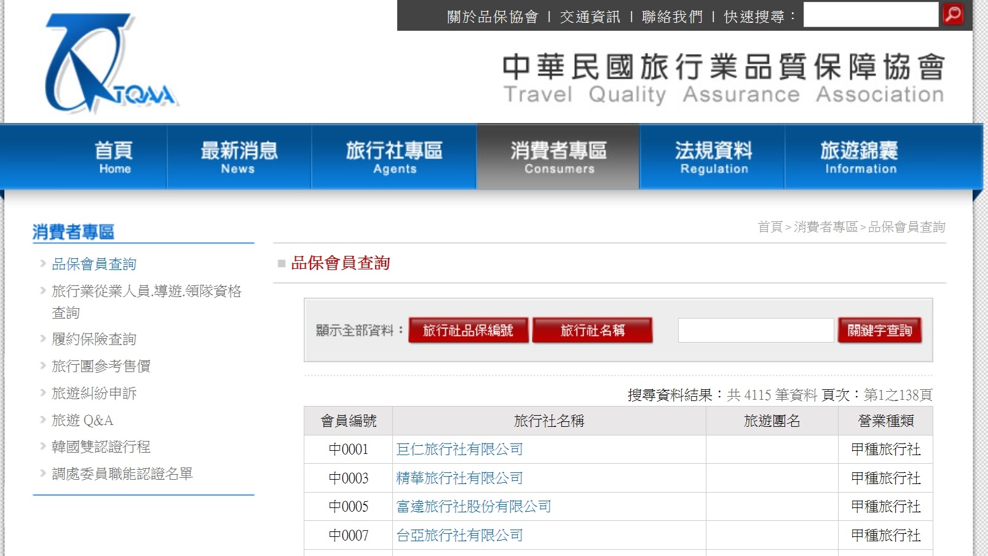Click 品保會員查詢 in breadcrumb
This screenshot has height=556, width=988.
click(x=906, y=227)
